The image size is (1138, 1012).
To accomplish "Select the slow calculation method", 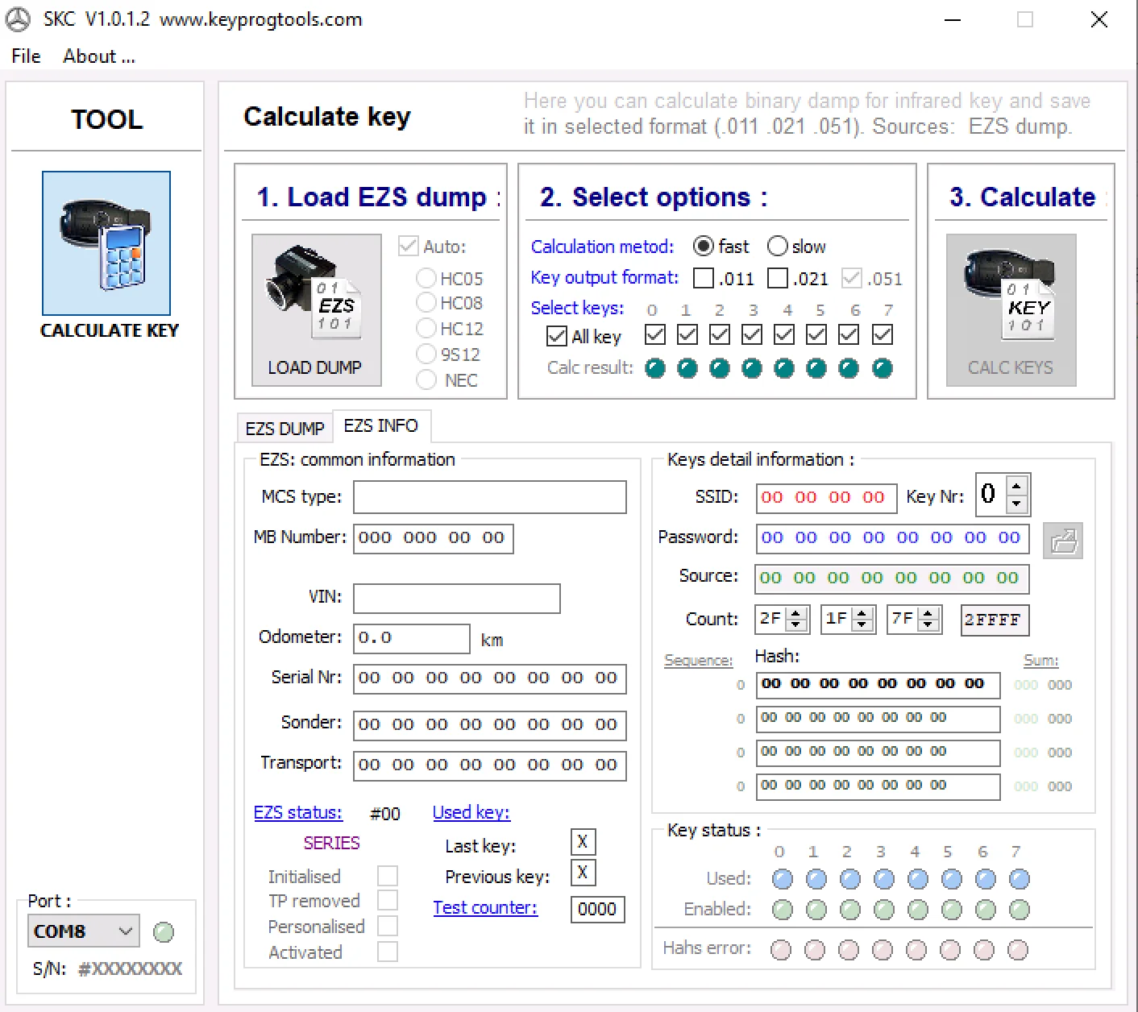I will 778,246.
